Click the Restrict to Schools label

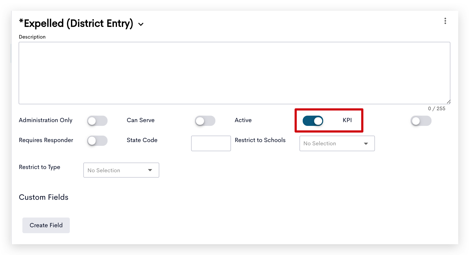[260, 140]
